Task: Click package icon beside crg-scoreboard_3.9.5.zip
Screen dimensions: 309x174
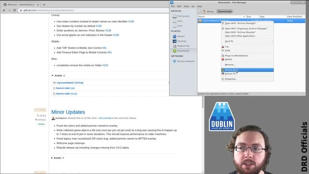Action: tap(54, 83)
